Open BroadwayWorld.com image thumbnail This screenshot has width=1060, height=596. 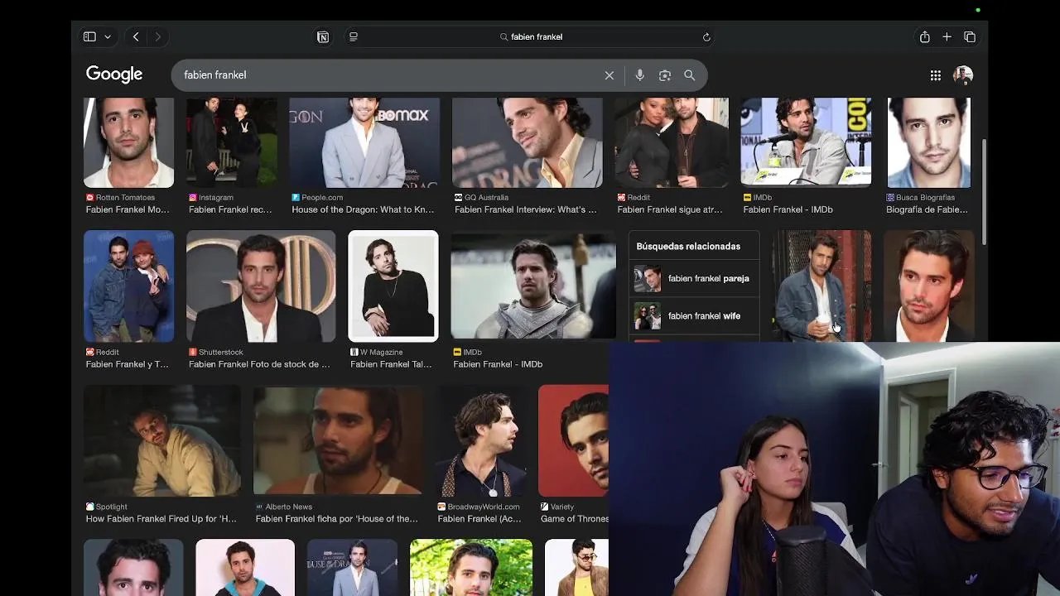(x=481, y=440)
